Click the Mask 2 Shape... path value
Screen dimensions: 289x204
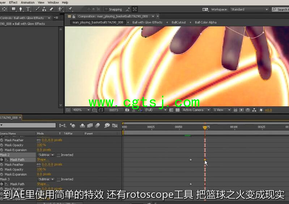click(43, 160)
